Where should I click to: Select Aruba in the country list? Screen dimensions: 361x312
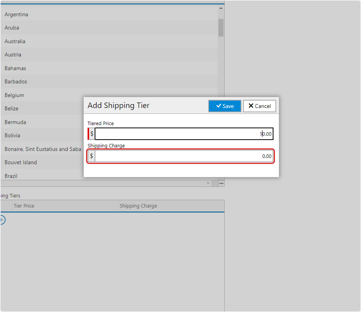click(x=109, y=27)
